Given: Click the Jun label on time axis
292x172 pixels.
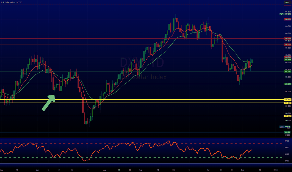Looking at the screenshot, I should point(37,170).
